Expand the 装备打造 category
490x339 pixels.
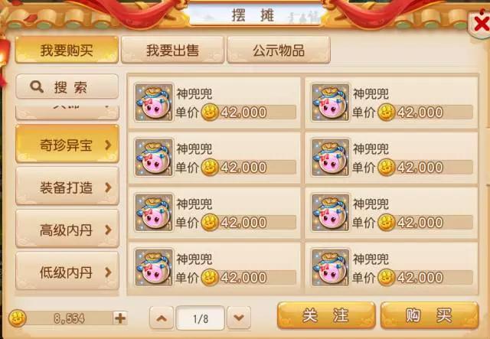[67, 186]
